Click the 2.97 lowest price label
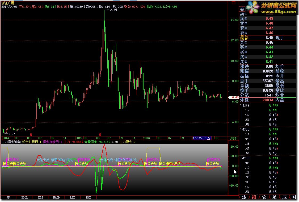Image resolution: width=299 pixels, height=202 pixels. pos(12,134)
